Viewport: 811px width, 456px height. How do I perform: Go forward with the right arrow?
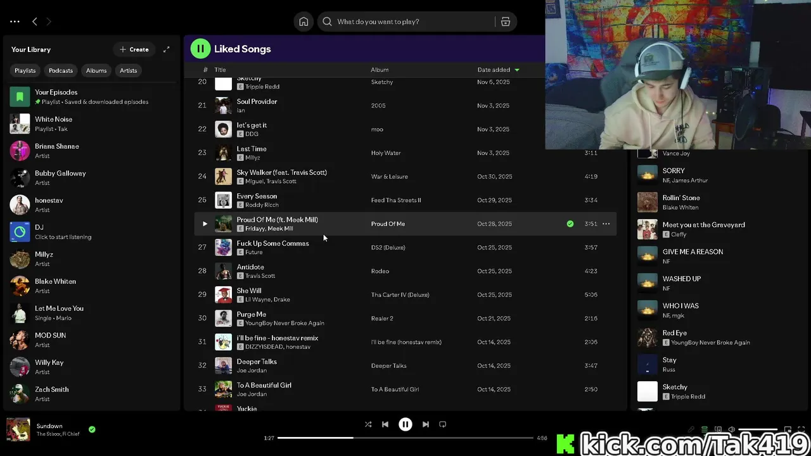pos(49,22)
